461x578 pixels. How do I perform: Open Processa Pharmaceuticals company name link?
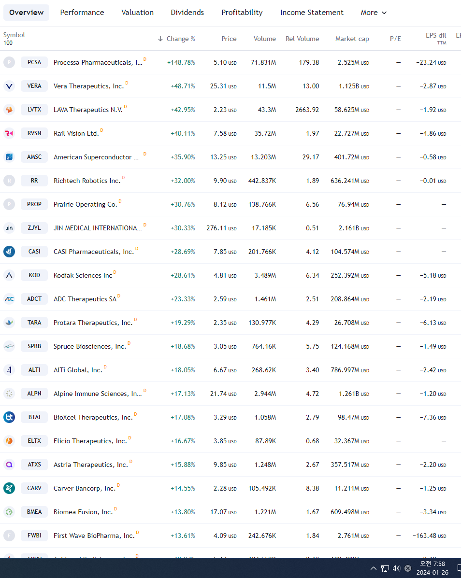(98, 62)
